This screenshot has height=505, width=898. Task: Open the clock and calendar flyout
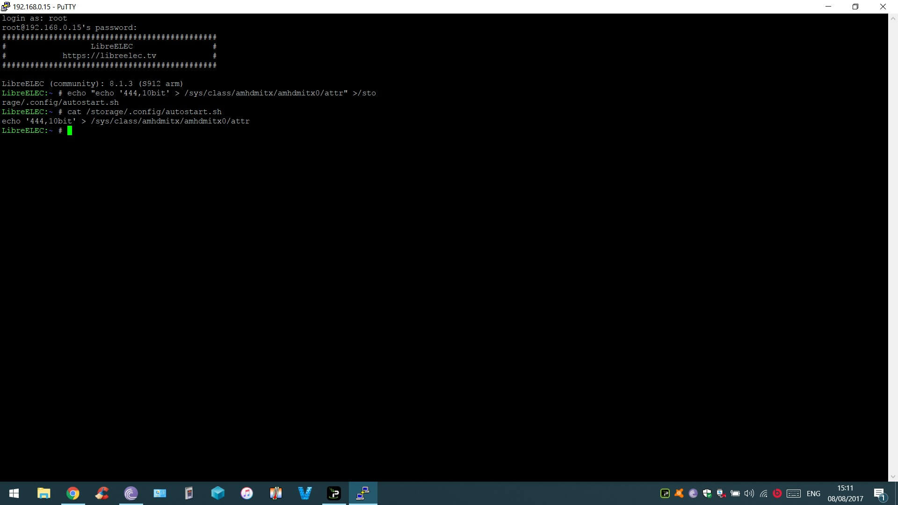tap(845, 493)
